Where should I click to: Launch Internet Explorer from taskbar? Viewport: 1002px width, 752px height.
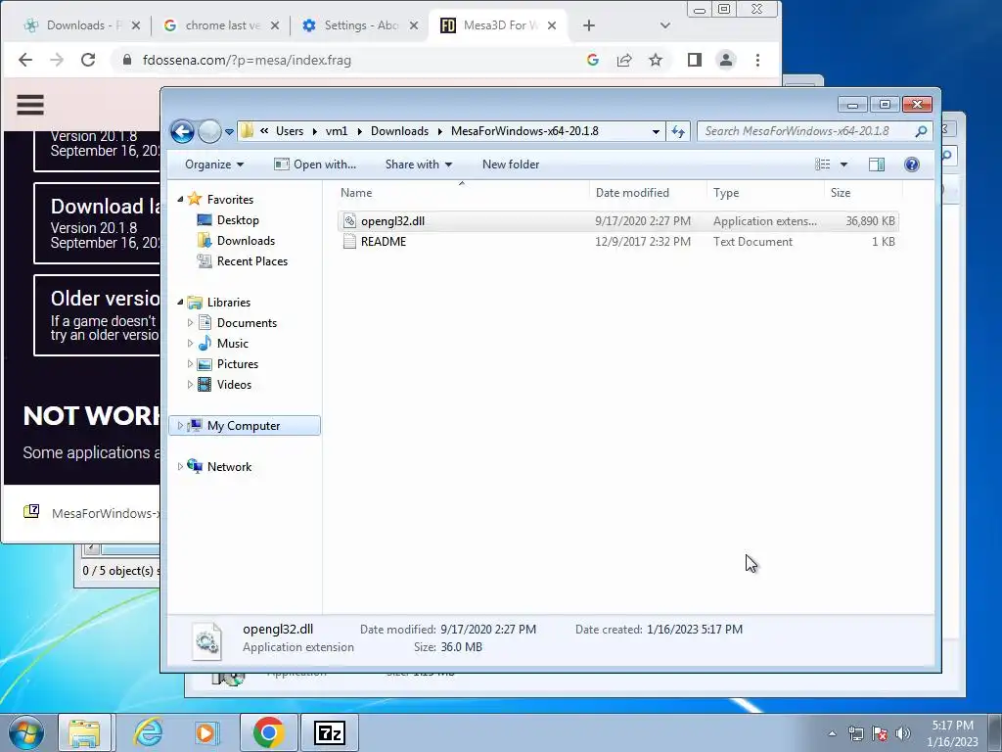click(x=149, y=732)
